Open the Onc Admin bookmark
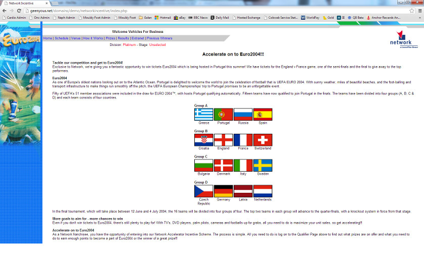This screenshot has width=424, height=265. coord(39,18)
